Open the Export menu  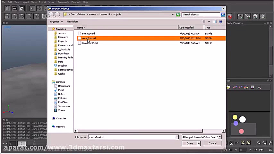pos(42,2)
